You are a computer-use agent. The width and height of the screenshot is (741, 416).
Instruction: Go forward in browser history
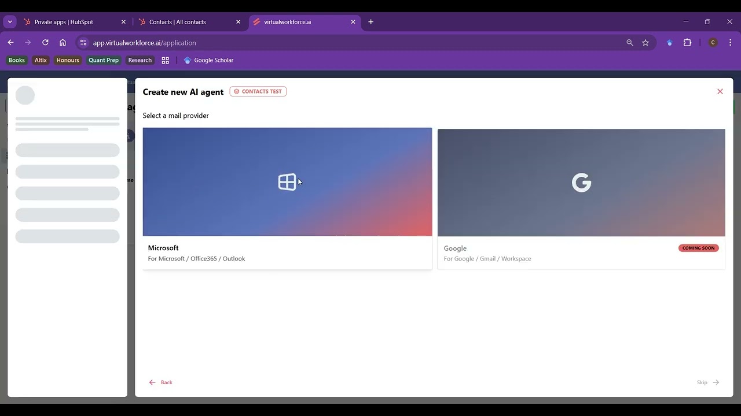pos(28,42)
